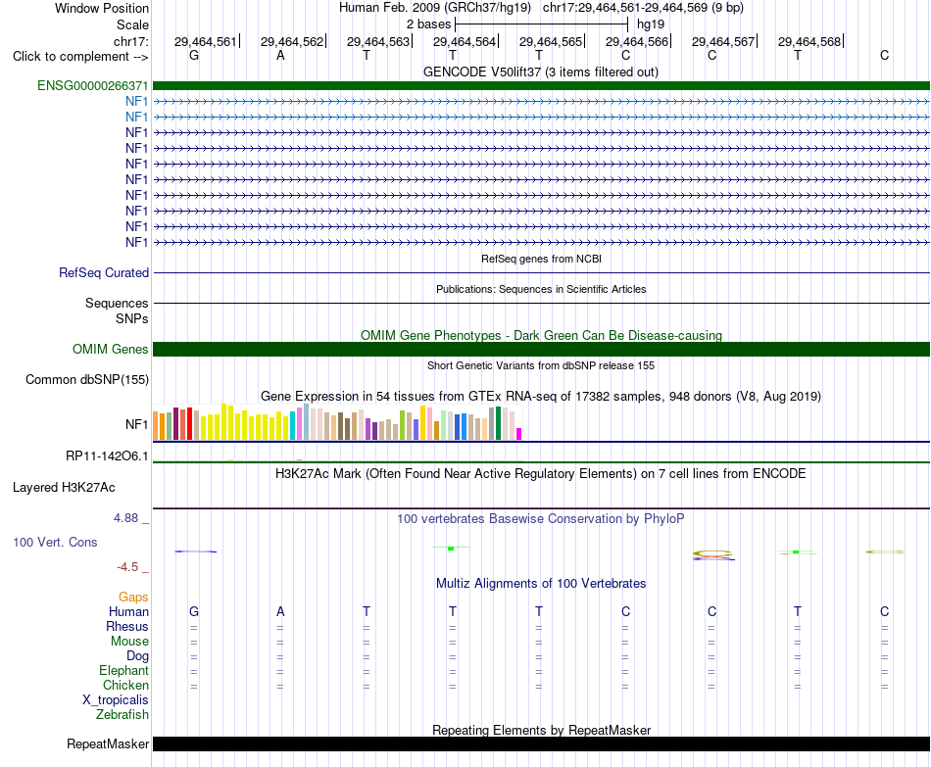Viewport: 931px width, 767px height.
Task: Open the RepeatMasker track label
Action: (x=108, y=743)
